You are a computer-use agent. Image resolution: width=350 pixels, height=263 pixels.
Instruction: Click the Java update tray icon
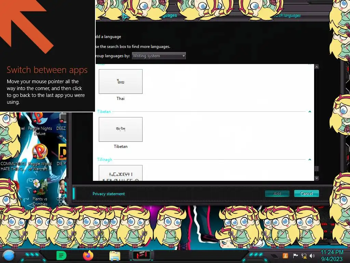point(285,255)
